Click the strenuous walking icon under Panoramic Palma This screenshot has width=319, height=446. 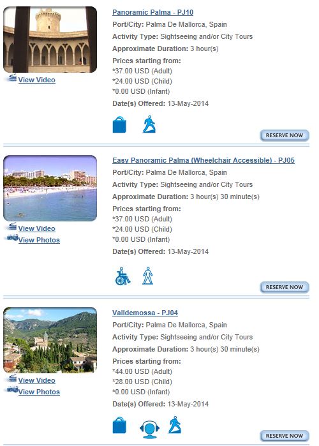point(149,124)
